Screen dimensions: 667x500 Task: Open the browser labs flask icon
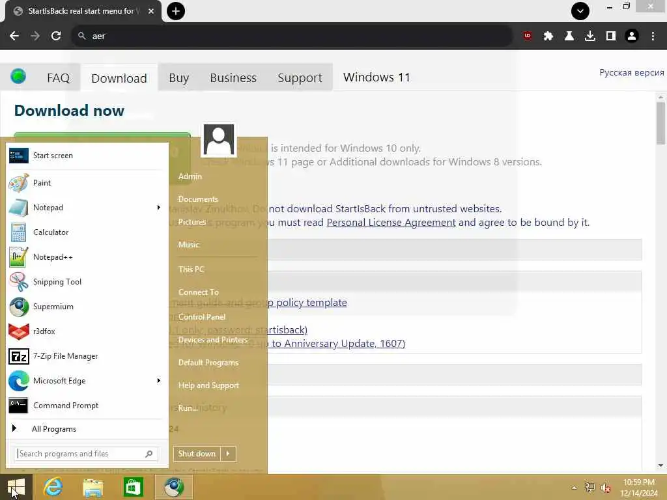click(x=569, y=36)
